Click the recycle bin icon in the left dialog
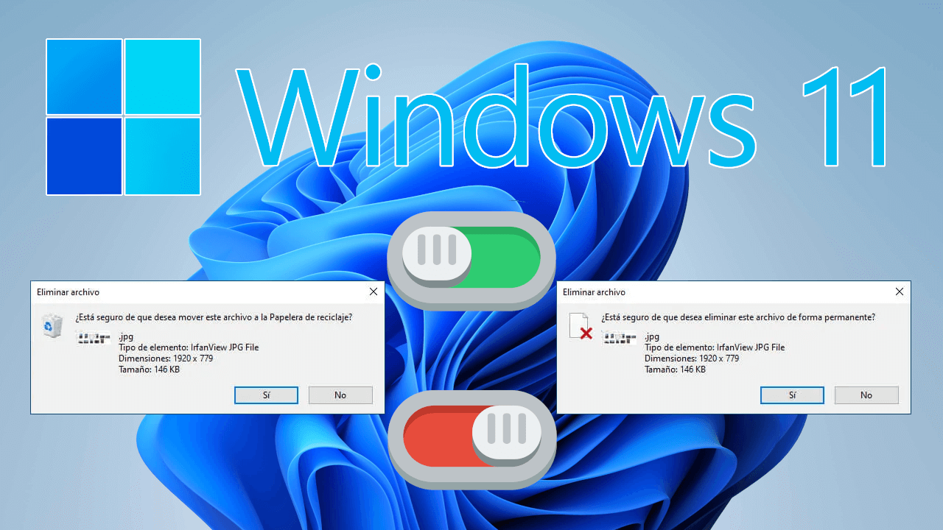 click(x=52, y=325)
